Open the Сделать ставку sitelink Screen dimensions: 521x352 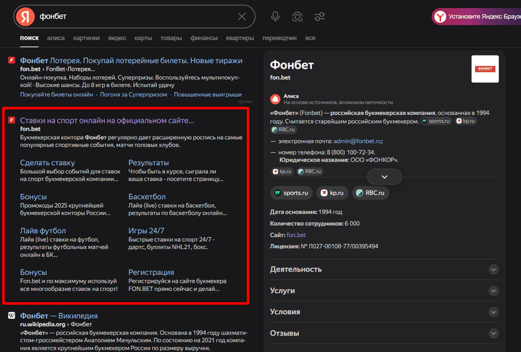(x=47, y=163)
